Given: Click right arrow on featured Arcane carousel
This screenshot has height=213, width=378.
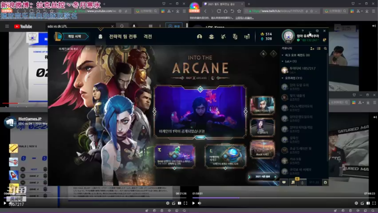Looking at the screenshot, I should (x=246, y=111).
